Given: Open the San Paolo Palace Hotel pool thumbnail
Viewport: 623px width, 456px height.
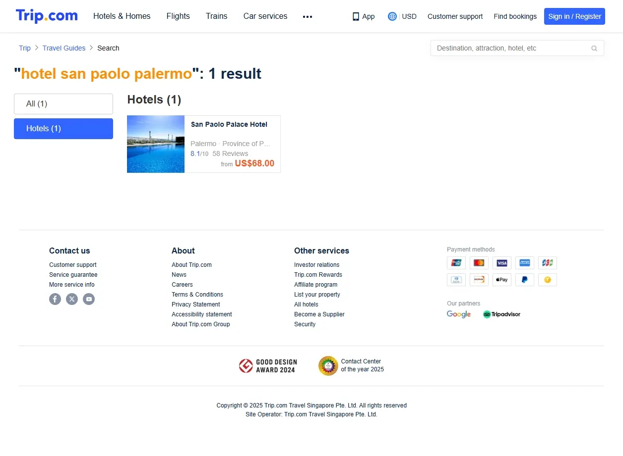Looking at the screenshot, I should (156, 144).
